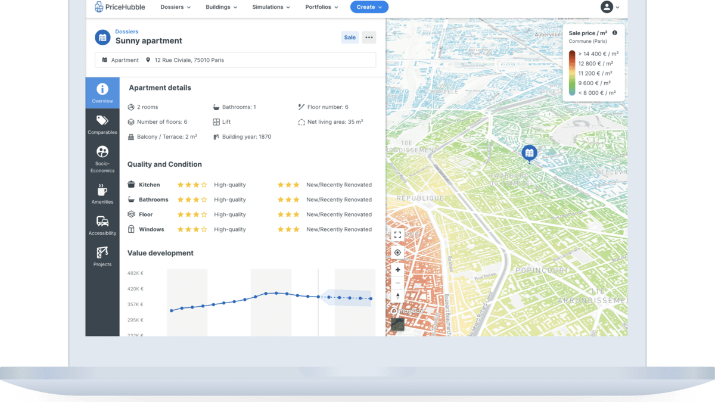Screen dimensions: 715x402
Task: Click the Bathrooms quality row icon
Action: pos(132,200)
